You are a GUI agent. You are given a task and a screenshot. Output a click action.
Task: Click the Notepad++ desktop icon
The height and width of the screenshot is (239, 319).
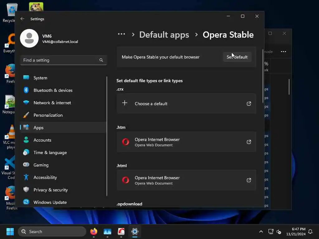[9, 104]
